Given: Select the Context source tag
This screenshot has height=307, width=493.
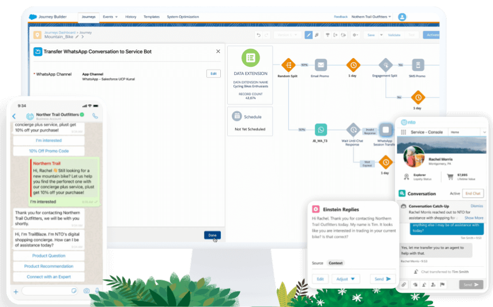Looking at the screenshot, I should [x=336, y=263].
